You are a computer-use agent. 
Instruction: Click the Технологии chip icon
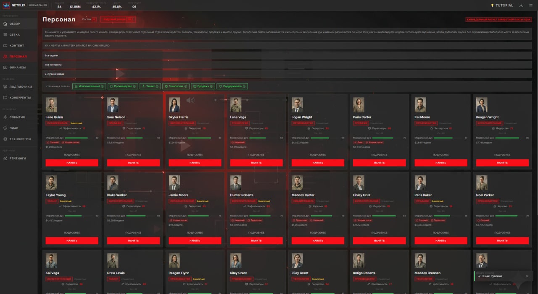click(x=5, y=139)
